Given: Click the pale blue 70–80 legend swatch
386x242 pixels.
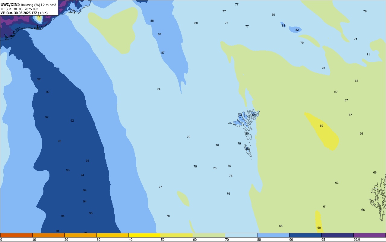Looking at the screenshot, I should coord(241,235).
